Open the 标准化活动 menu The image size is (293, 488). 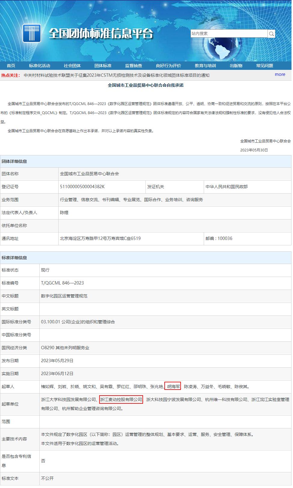40,66
